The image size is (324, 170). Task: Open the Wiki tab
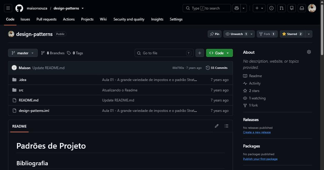click(x=103, y=19)
